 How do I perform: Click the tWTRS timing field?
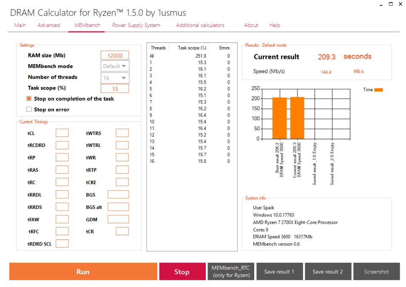coord(122,133)
